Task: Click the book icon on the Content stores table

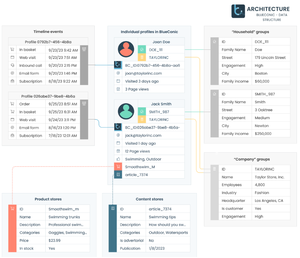Action: click(113, 208)
